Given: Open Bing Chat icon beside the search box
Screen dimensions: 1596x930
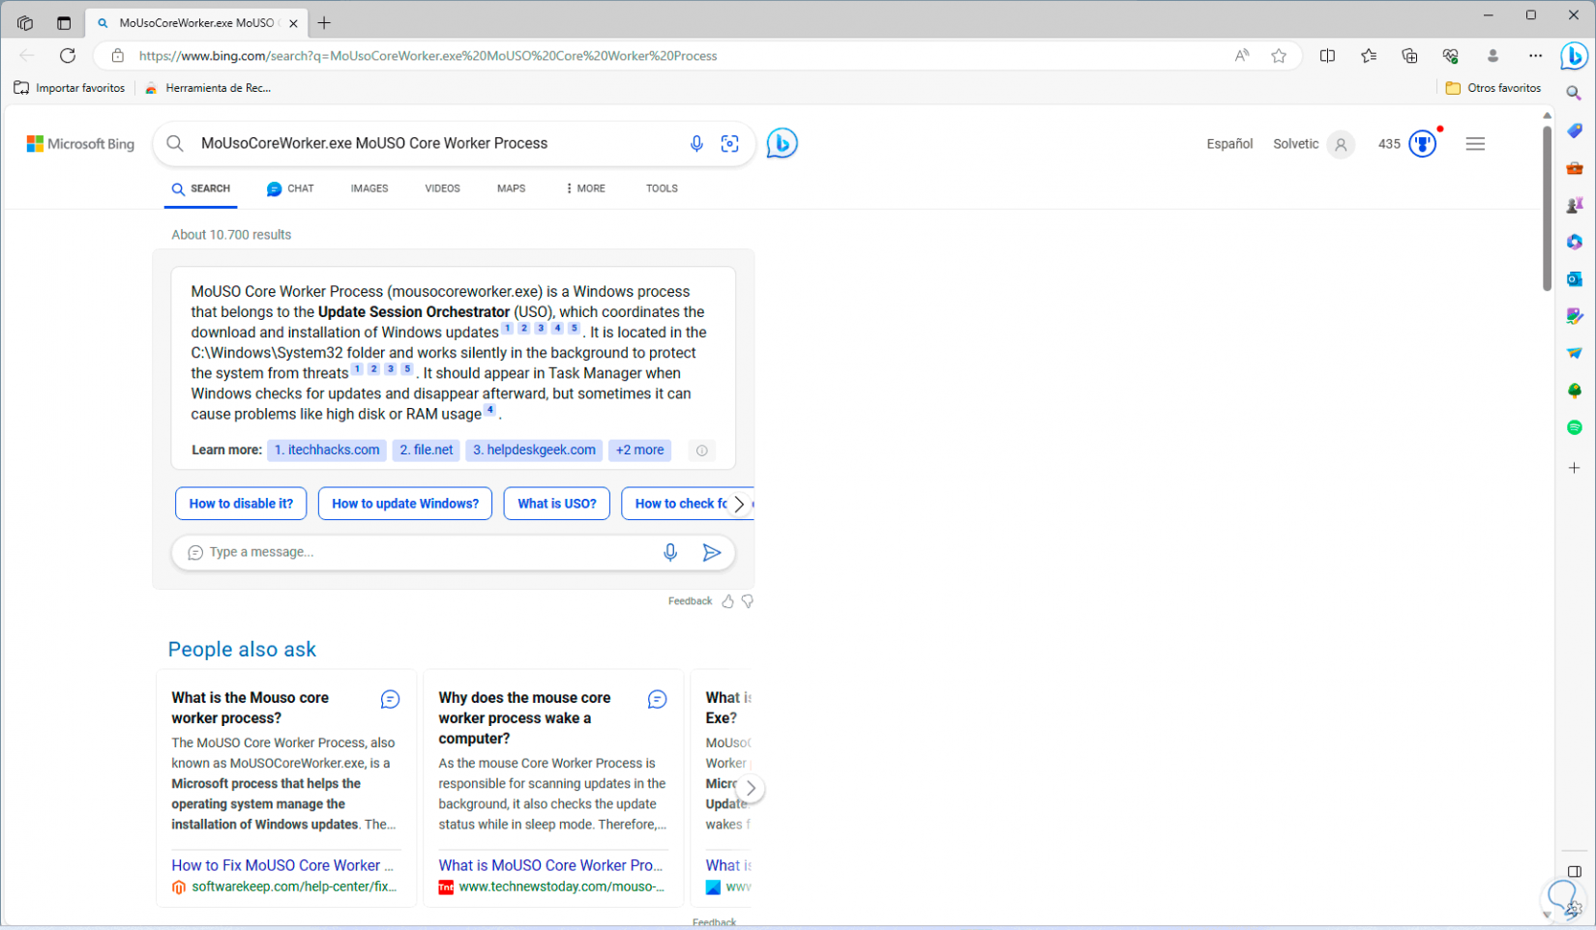Looking at the screenshot, I should [782, 144].
